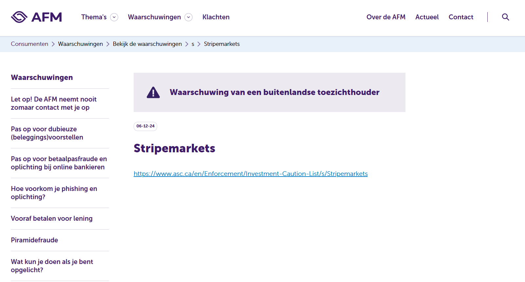Click Stripemarkets breadcrumb item
Screen dimensions: 525x282
[x=222, y=44]
